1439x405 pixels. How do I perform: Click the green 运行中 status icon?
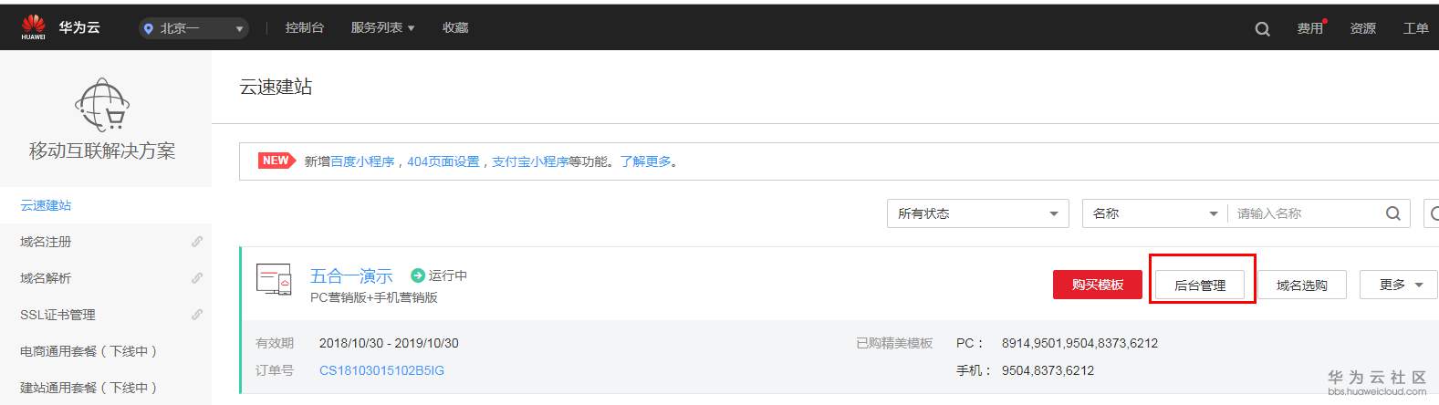(418, 275)
